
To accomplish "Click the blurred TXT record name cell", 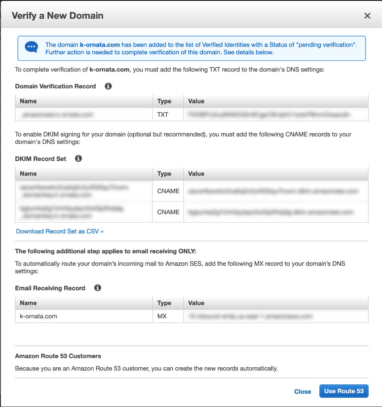I will [x=84, y=114].
